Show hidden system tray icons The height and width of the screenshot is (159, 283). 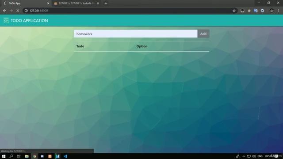[x=244, y=156]
